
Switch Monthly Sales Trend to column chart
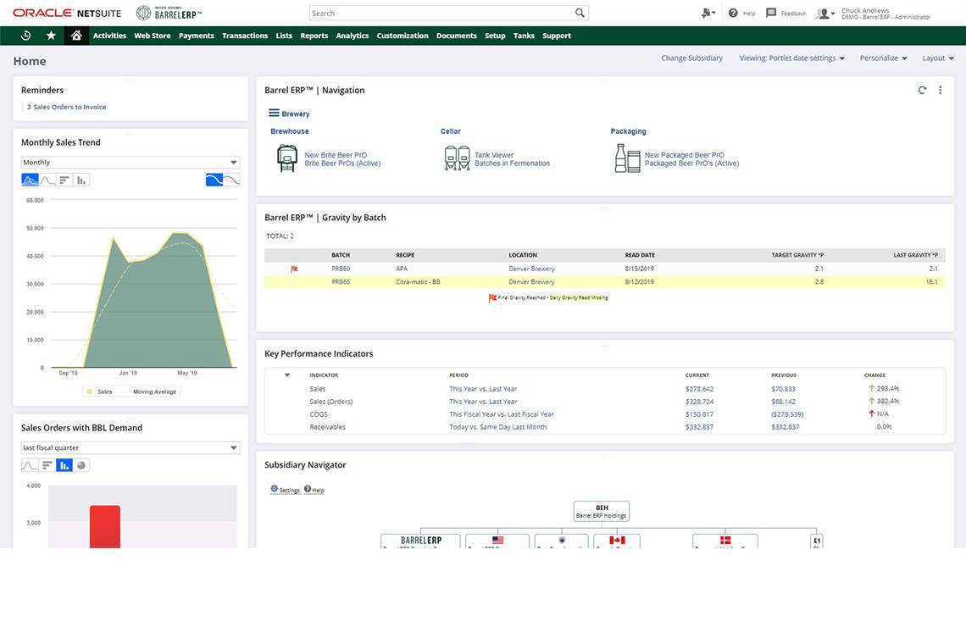tap(81, 180)
